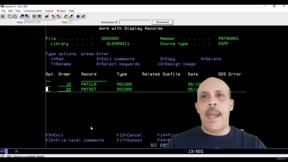Open the Display setup toolbar icon
Image resolution: width=288 pixels, height=162 pixels.
(34, 16)
